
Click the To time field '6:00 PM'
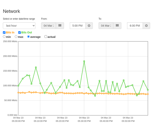[135, 26]
